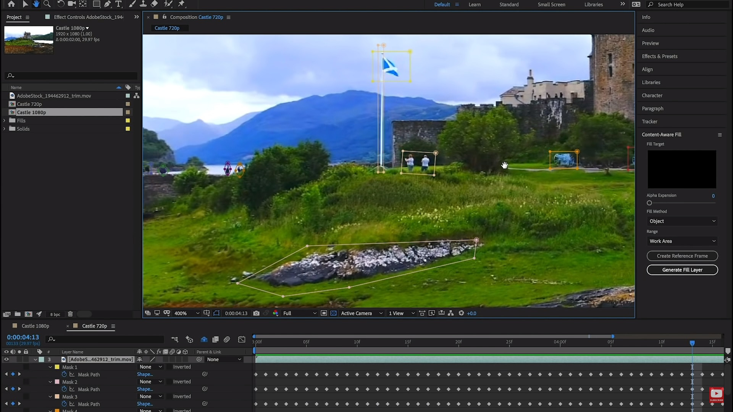Select the Clone Stamp tool
Viewport: 733px width, 412px height.
click(144, 4)
